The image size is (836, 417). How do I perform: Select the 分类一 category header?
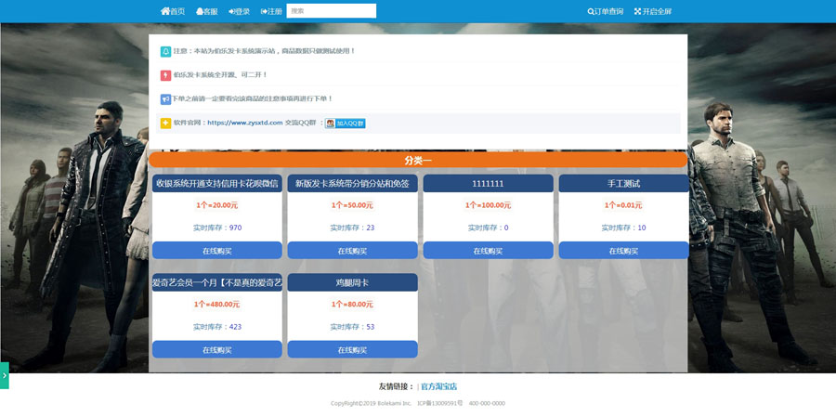click(418, 160)
